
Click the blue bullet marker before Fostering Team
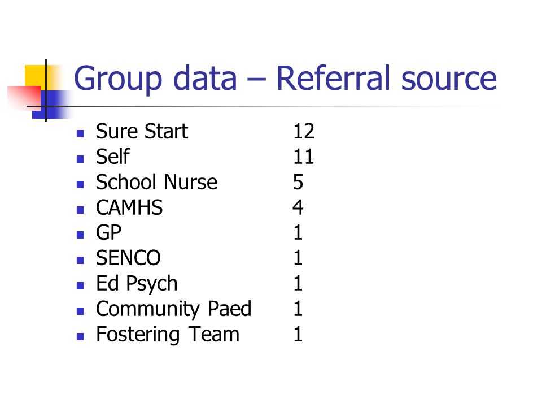tap(80, 337)
